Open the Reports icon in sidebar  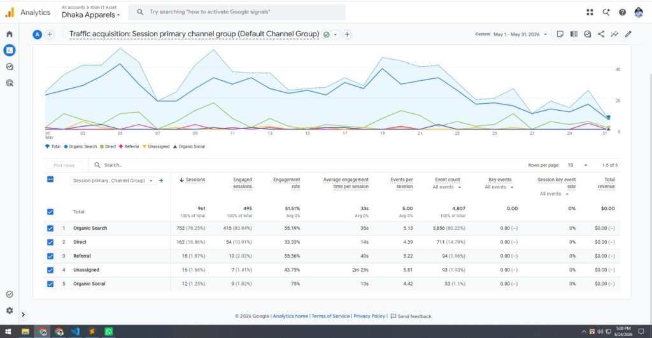(9, 50)
